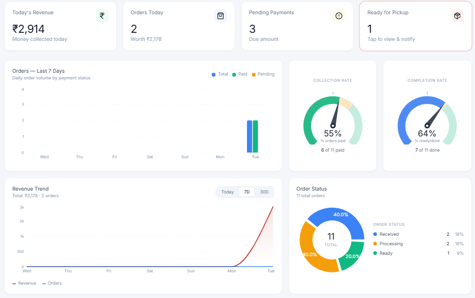
Task: Select the Ready row in Order Status
Action: click(x=418, y=253)
